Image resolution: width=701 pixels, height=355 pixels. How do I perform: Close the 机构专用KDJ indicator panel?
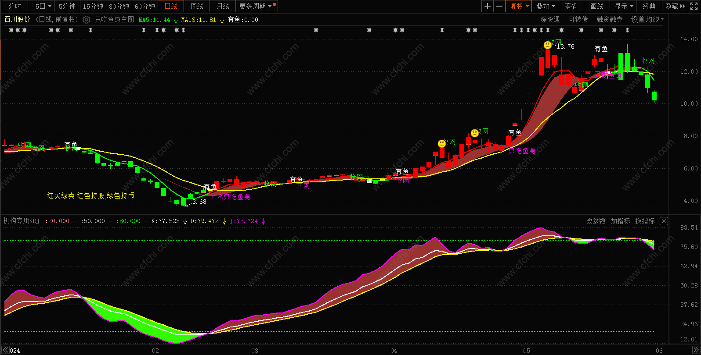click(x=664, y=221)
